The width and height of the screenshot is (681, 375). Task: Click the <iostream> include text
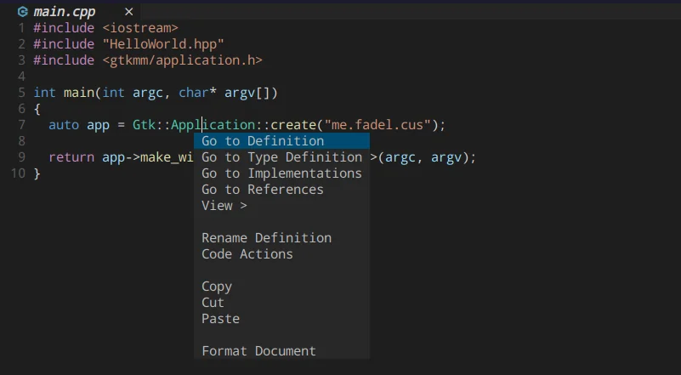click(x=140, y=28)
